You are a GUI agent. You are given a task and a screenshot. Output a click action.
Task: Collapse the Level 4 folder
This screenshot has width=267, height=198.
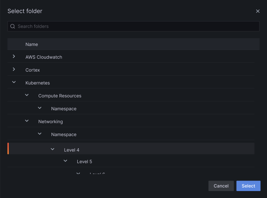(52, 149)
